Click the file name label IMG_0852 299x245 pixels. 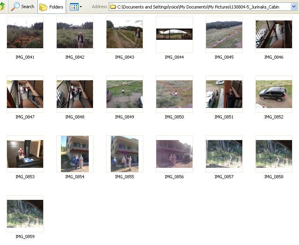[274, 117]
